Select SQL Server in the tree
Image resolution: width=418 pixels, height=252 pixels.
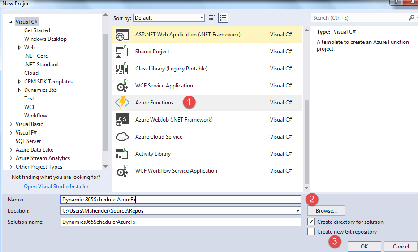28,141
